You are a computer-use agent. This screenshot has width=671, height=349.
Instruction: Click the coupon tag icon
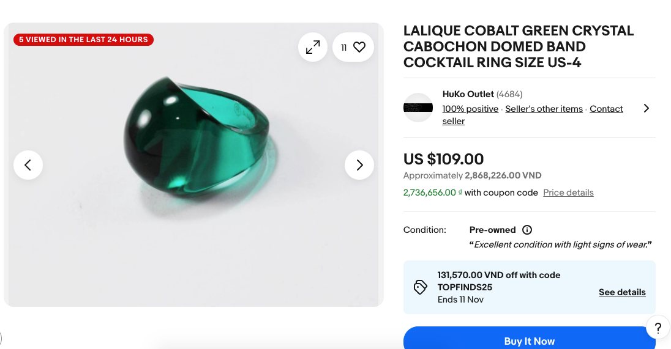pos(421,287)
